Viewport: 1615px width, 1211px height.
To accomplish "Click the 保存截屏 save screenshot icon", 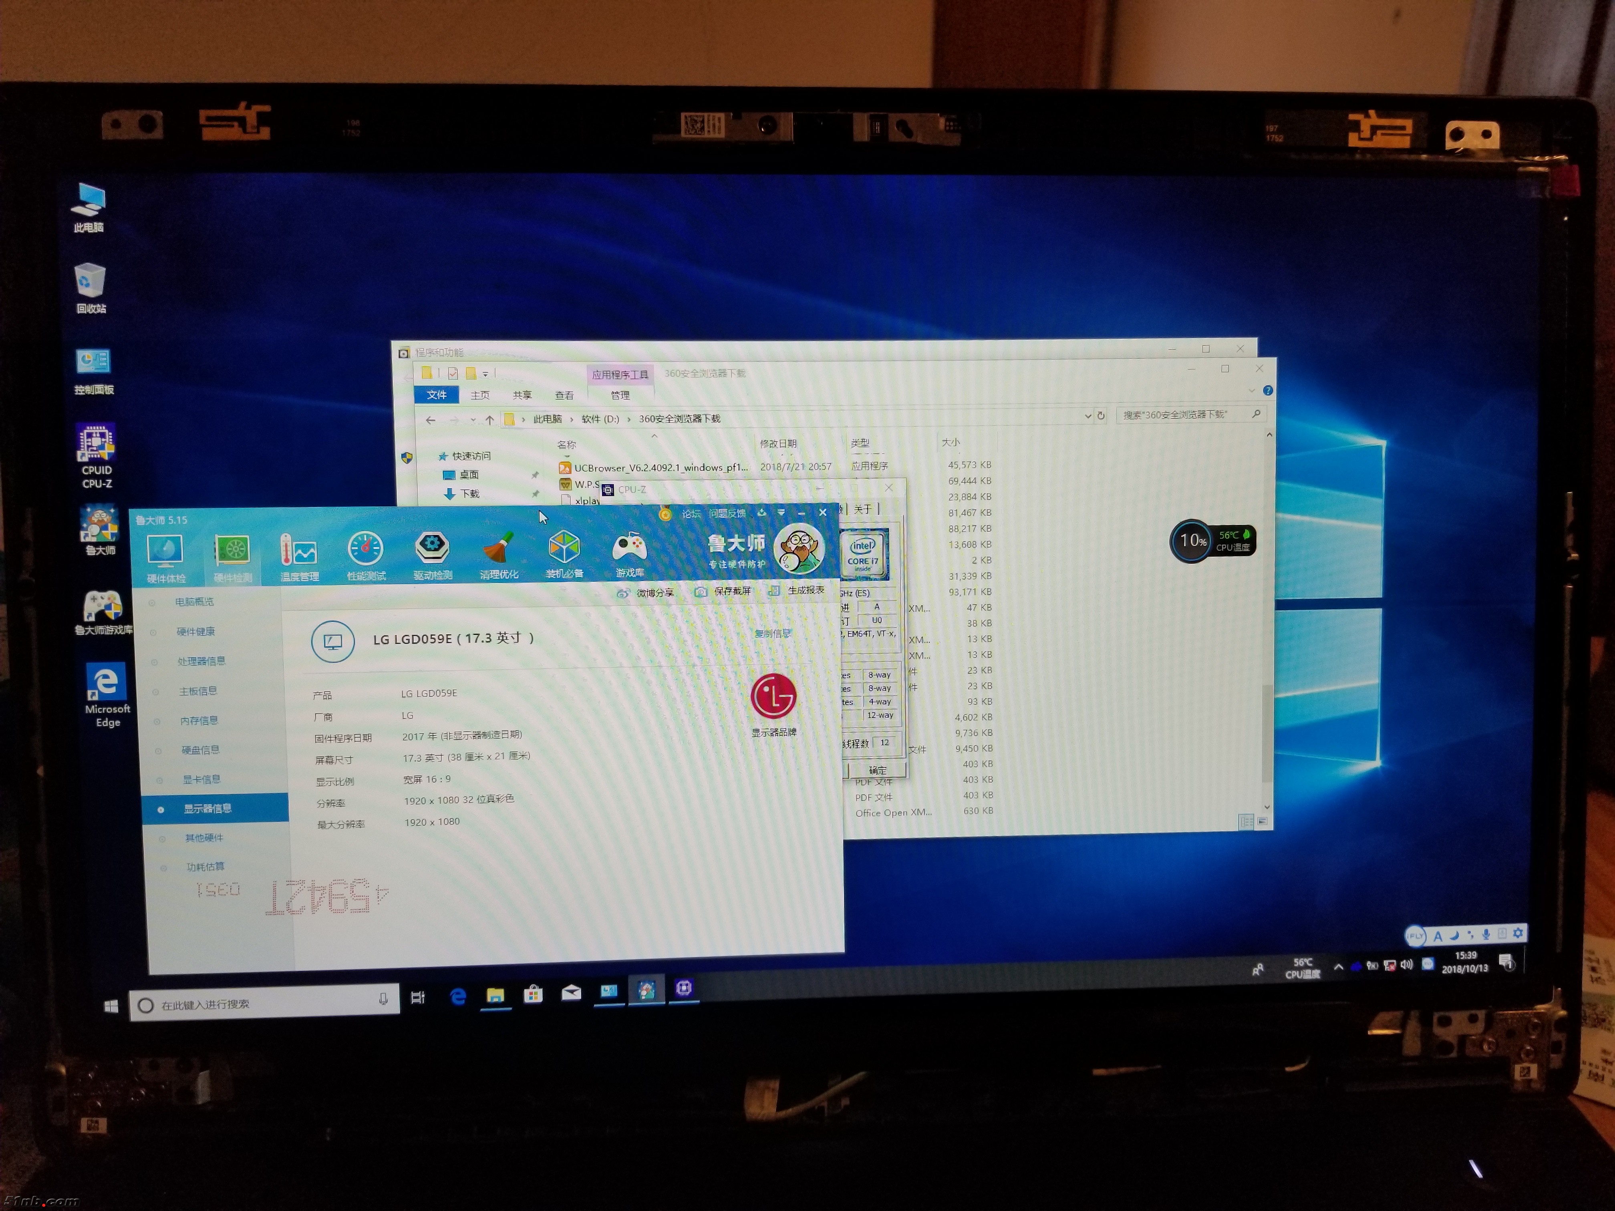I will click(x=700, y=591).
